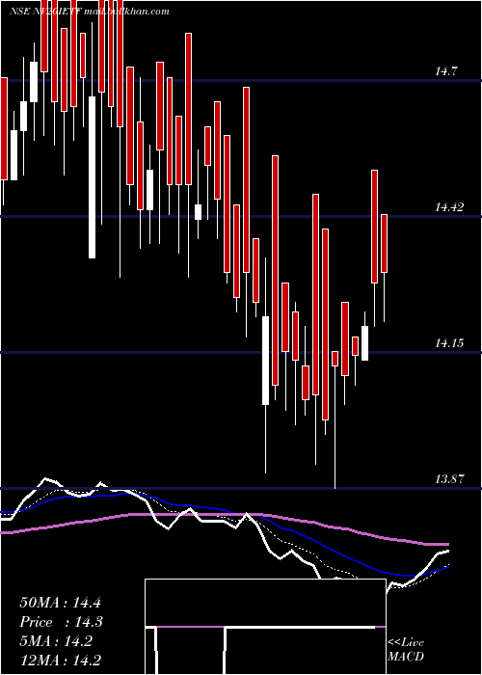
Task: Click the 12MA : 14.2 reading
Action: click(x=60, y=661)
